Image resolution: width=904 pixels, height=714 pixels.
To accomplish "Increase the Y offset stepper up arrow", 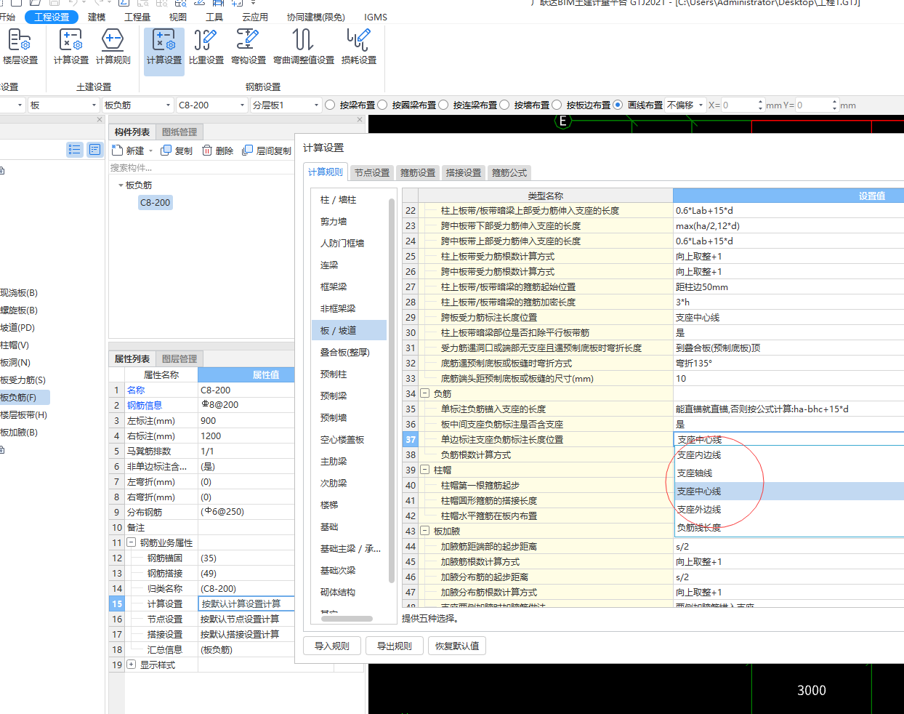I will coord(834,102).
